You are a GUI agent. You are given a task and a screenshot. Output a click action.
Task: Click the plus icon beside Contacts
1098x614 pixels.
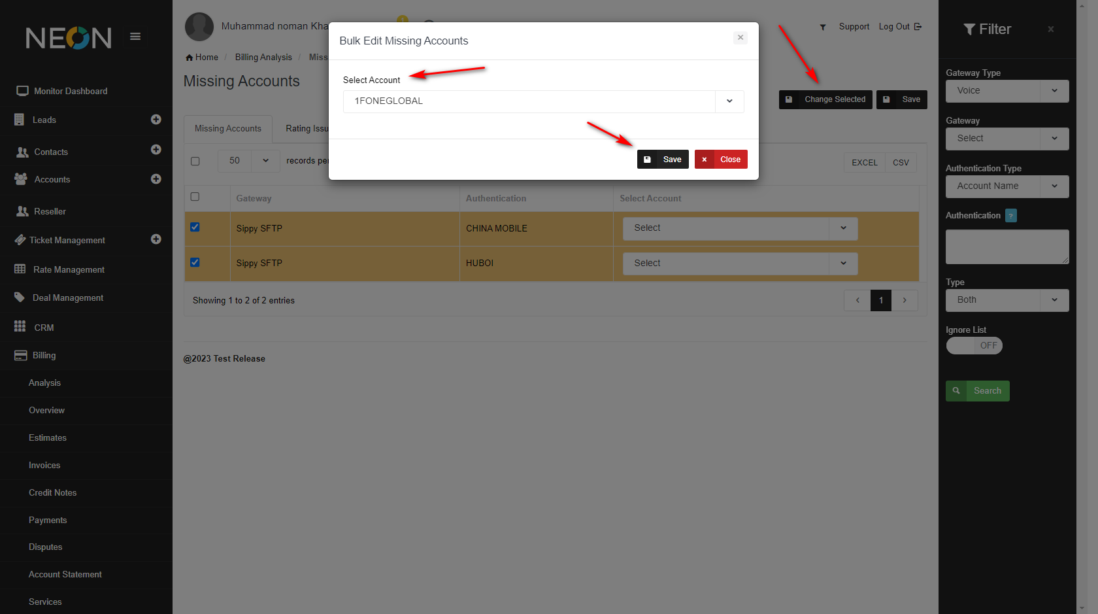tap(156, 150)
